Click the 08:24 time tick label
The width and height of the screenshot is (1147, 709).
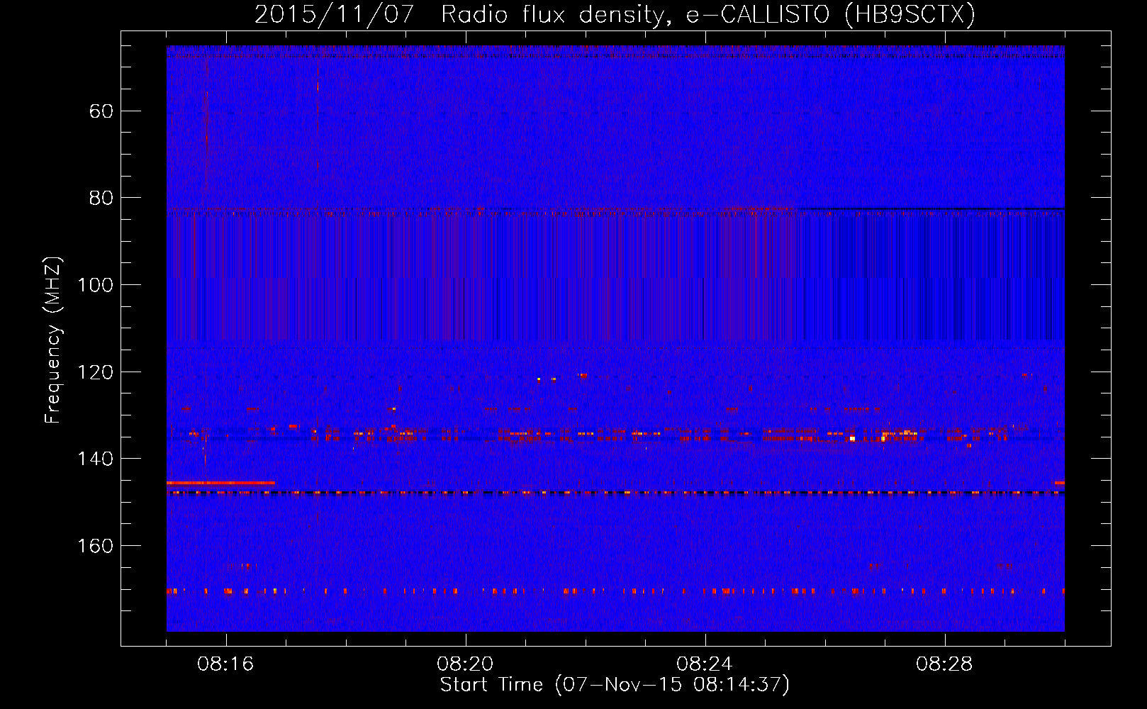pyautogui.click(x=705, y=664)
